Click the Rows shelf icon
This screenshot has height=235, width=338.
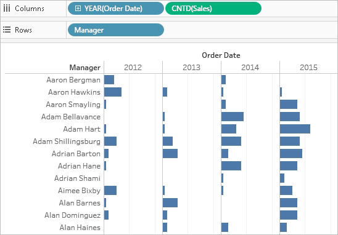click(x=7, y=30)
